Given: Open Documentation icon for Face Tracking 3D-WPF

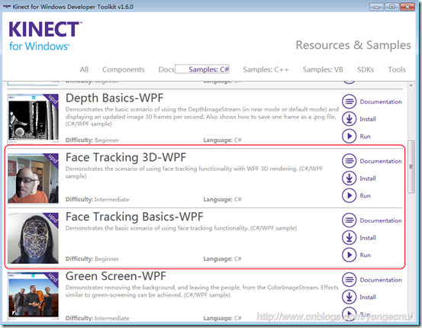Looking at the screenshot, I should (x=349, y=161).
